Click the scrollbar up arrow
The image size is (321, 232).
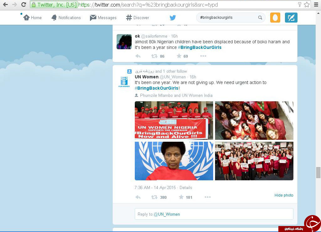tap(318, 13)
